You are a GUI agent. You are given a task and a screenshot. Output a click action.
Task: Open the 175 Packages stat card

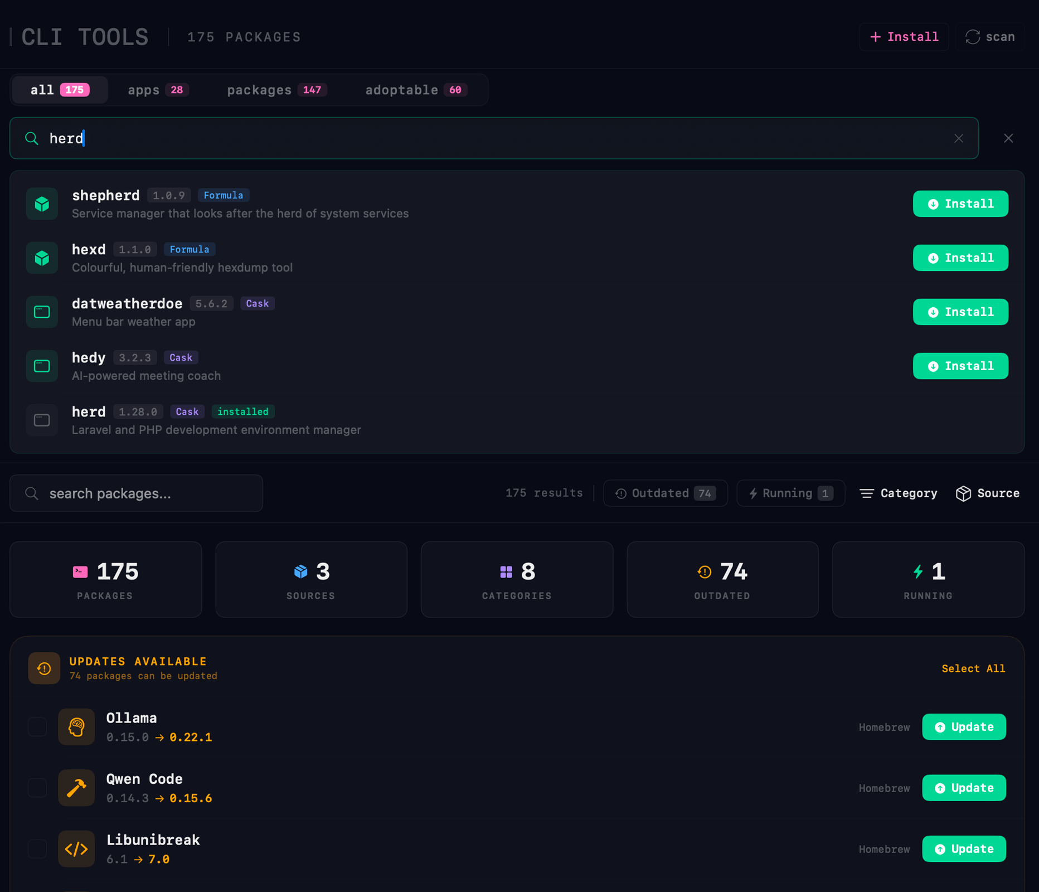point(106,580)
